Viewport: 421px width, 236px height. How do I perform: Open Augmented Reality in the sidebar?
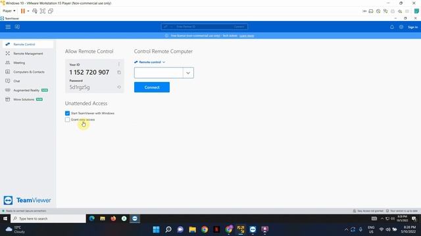pyautogui.click(x=28, y=90)
